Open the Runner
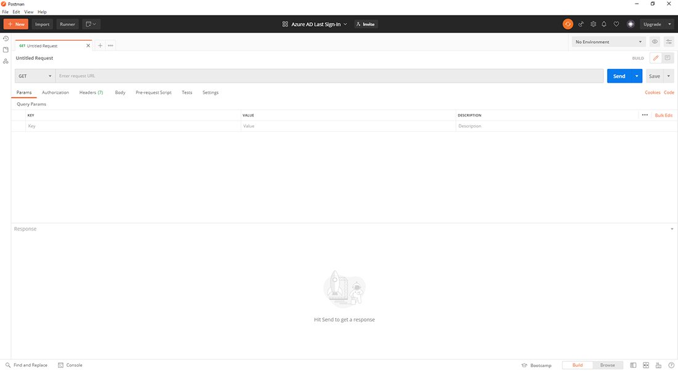This screenshot has width=678, height=371. click(x=67, y=24)
